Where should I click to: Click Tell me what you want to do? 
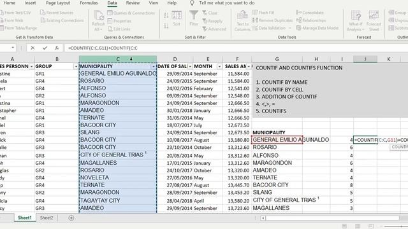227,3
